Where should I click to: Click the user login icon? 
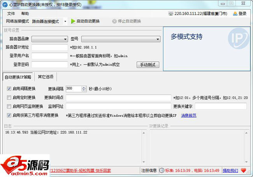(235, 14)
